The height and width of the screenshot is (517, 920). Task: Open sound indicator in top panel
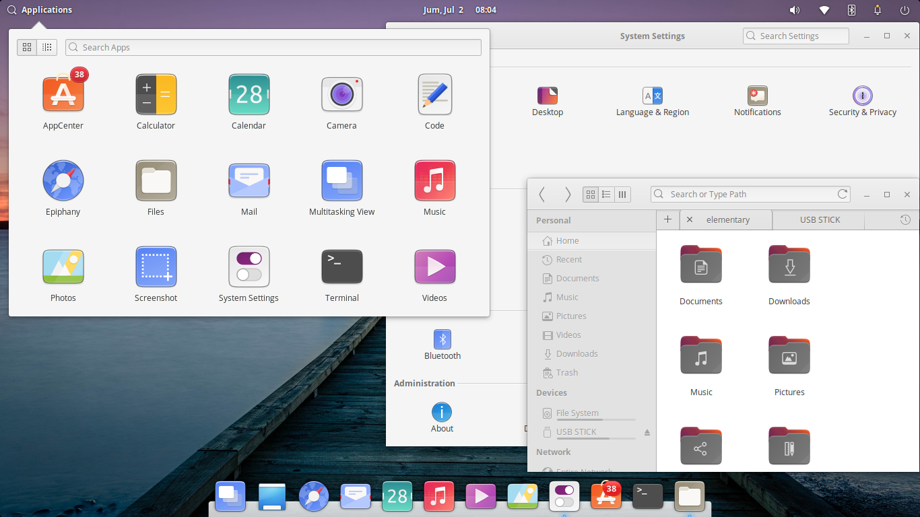click(x=795, y=10)
